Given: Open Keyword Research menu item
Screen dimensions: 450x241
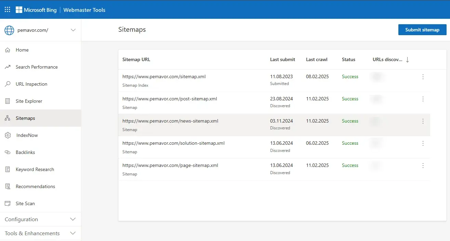Looking at the screenshot, I should [35, 169].
